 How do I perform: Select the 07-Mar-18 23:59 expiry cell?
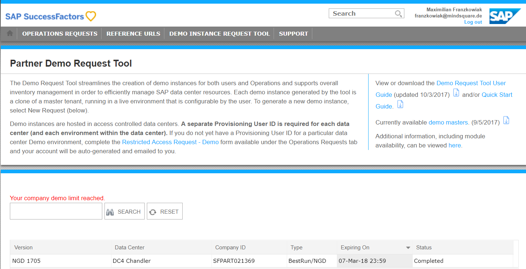click(374, 261)
